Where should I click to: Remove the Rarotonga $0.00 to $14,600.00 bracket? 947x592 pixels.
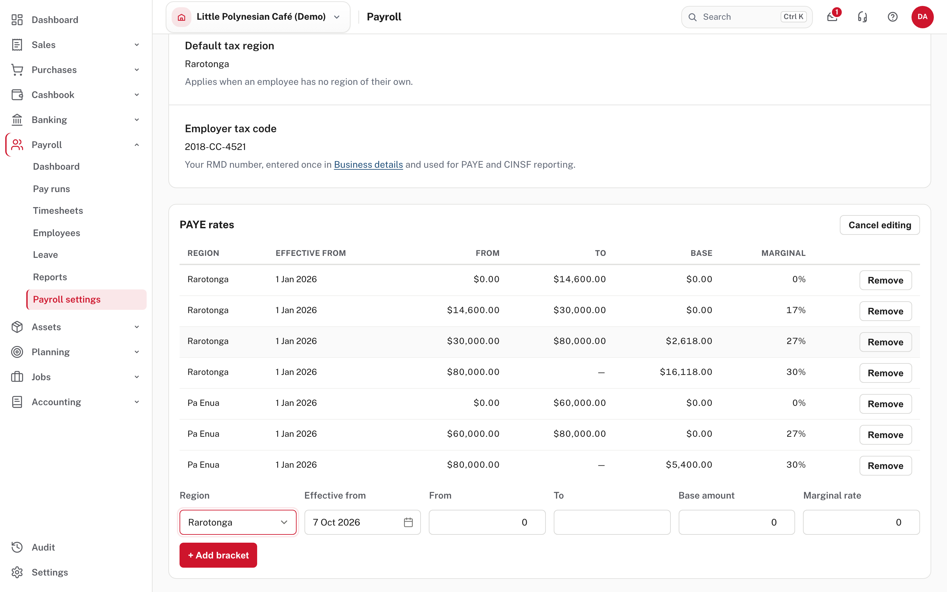coord(886,280)
